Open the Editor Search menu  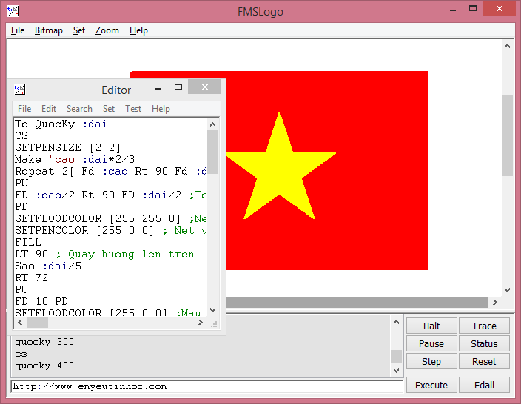(x=79, y=109)
